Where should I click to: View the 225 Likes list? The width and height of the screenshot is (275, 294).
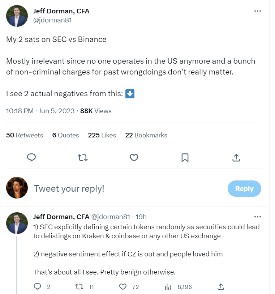click(102, 135)
